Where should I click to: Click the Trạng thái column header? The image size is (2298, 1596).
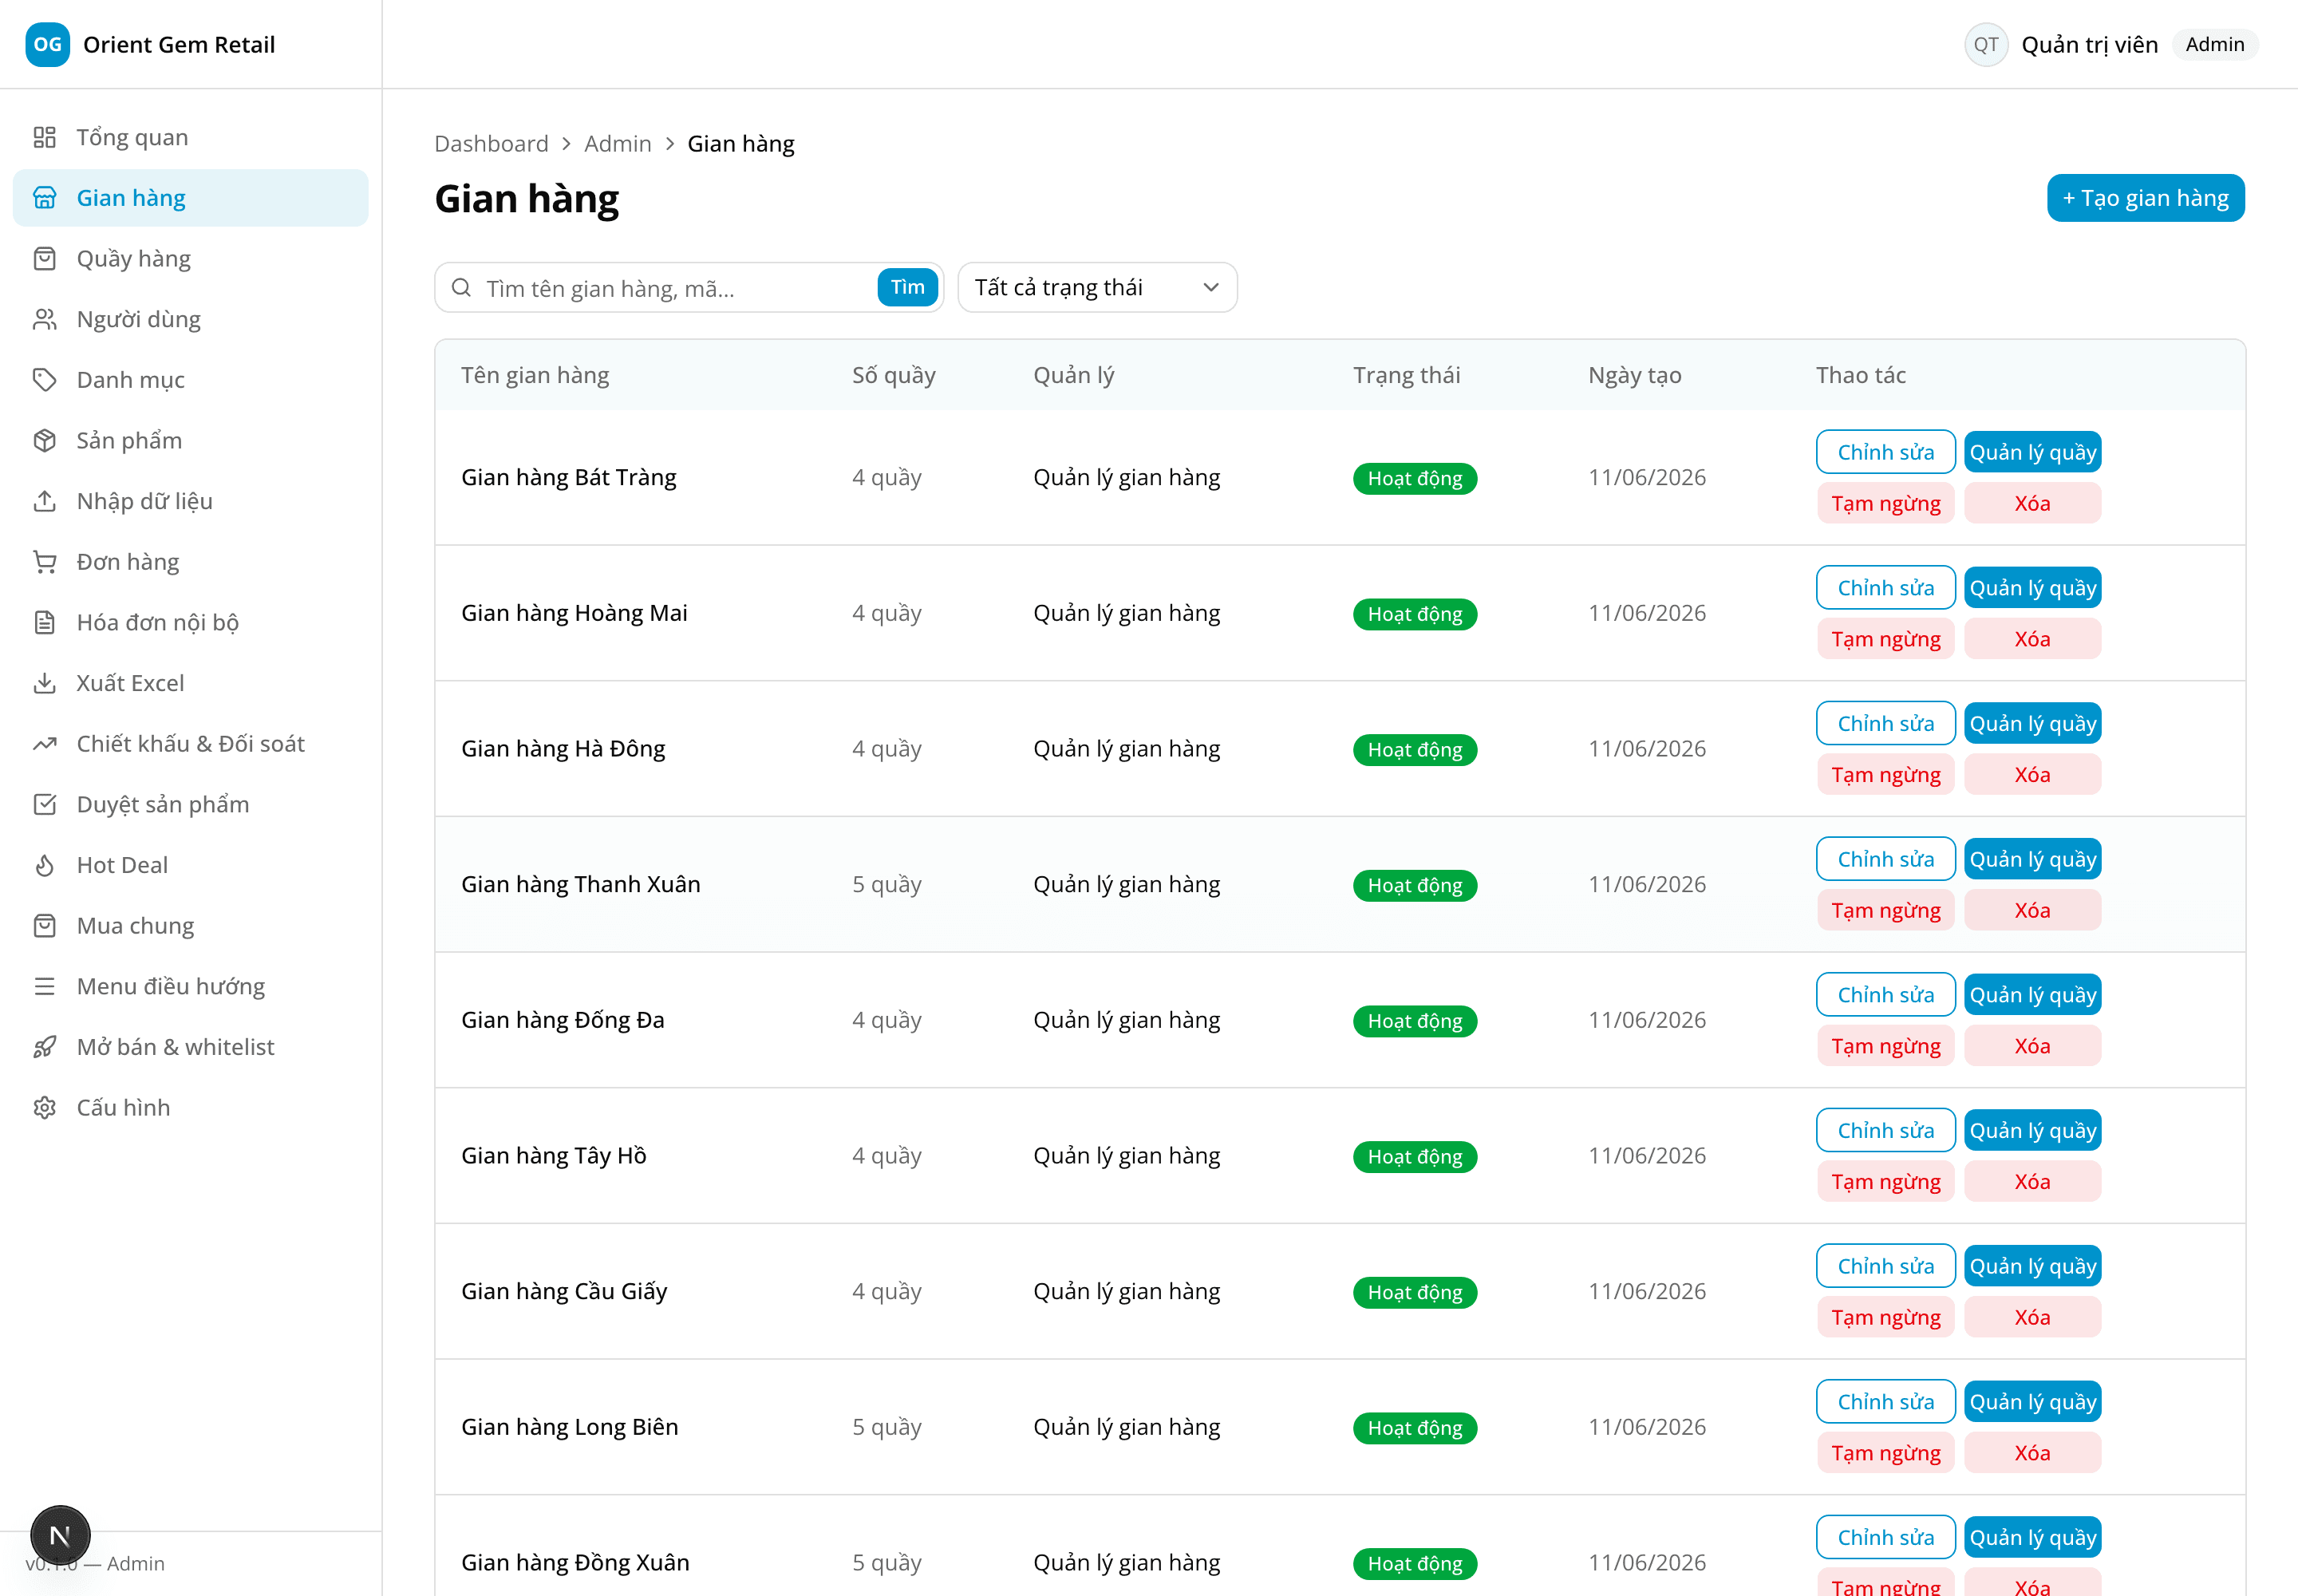(1406, 375)
